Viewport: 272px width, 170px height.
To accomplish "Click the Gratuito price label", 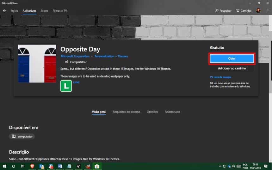I will click(x=217, y=48).
